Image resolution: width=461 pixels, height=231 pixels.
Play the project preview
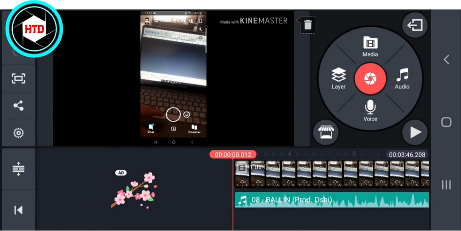pyautogui.click(x=414, y=132)
